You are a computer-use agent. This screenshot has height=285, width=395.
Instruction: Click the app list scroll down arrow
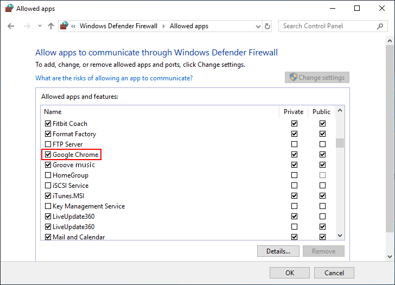point(340,236)
